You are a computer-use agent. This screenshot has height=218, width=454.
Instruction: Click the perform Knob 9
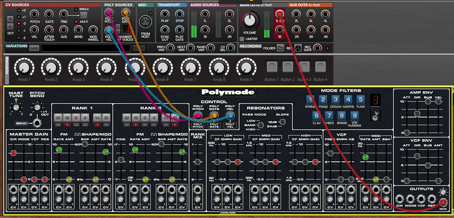[x=246, y=67]
